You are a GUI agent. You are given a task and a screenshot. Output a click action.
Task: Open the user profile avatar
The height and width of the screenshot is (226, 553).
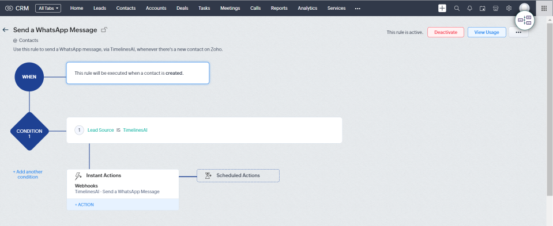524,7
